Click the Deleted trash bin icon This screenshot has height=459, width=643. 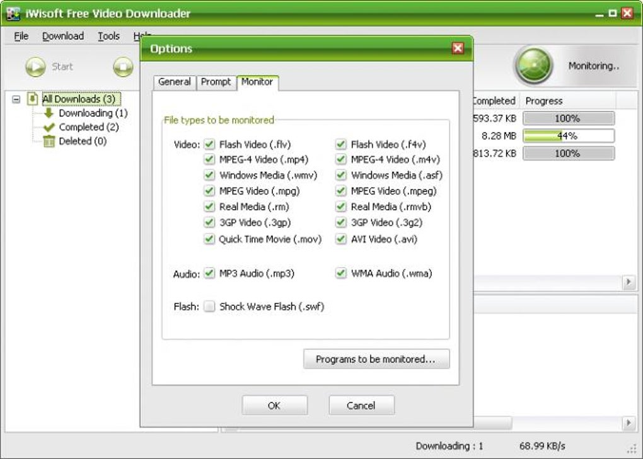(49, 141)
